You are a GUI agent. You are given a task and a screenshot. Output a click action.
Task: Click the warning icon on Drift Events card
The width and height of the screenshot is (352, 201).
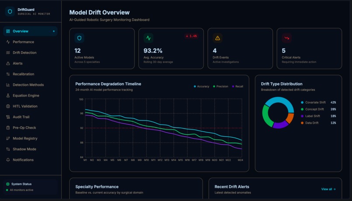tap(217, 38)
